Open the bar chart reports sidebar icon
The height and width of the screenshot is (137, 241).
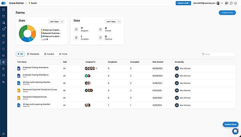coord(3,82)
